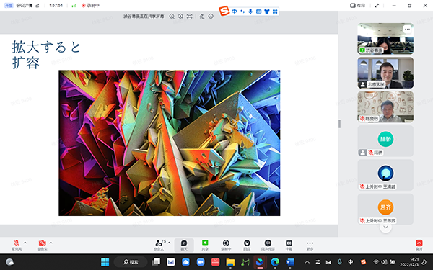Click the red Leave meeting button
Viewport: 433px width, 270px height.
[419, 244]
